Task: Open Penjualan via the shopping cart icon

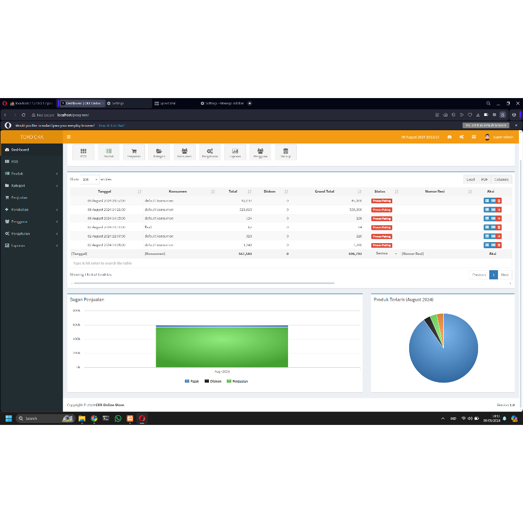Action: point(134,152)
